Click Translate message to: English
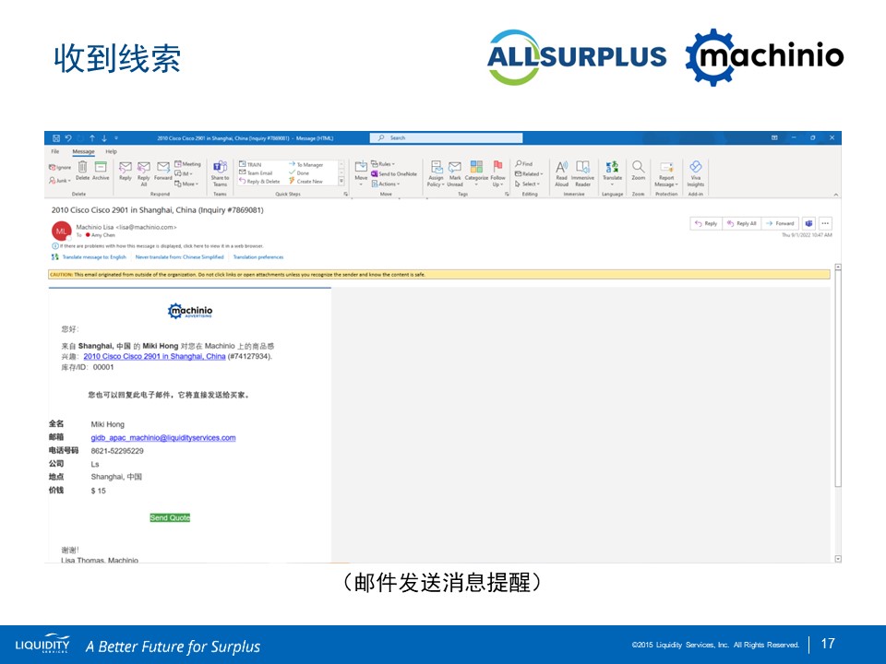This screenshot has width=886, height=664. click(x=94, y=257)
